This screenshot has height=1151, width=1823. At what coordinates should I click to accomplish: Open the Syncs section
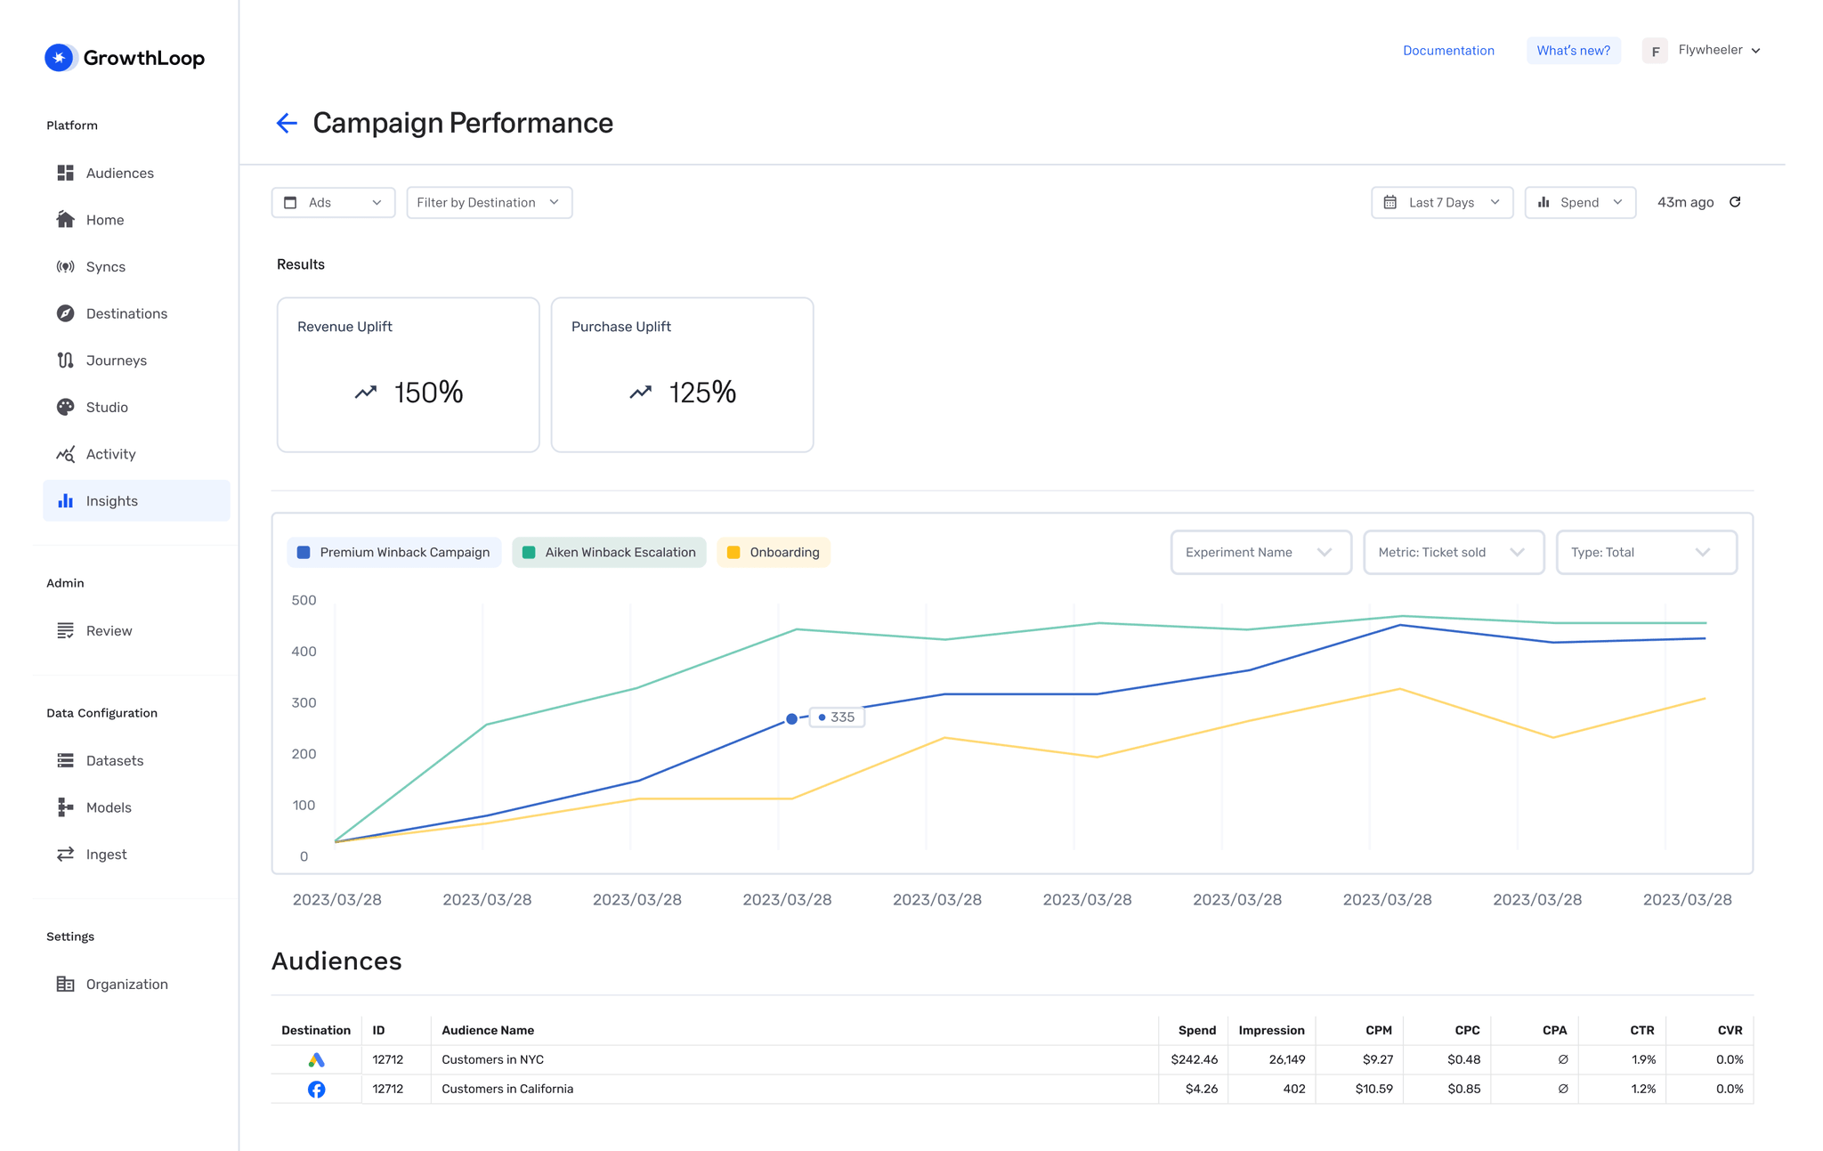[x=105, y=266]
